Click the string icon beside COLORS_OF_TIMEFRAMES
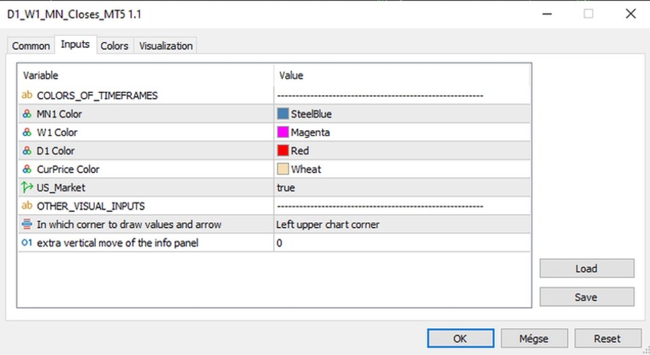 [27, 95]
